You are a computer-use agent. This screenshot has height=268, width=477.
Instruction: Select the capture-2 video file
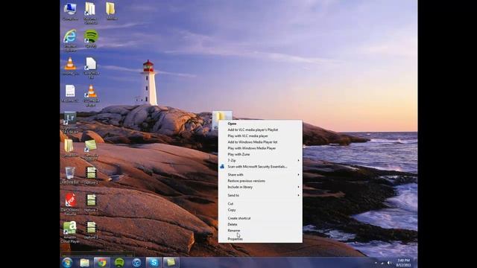(x=91, y=202)
